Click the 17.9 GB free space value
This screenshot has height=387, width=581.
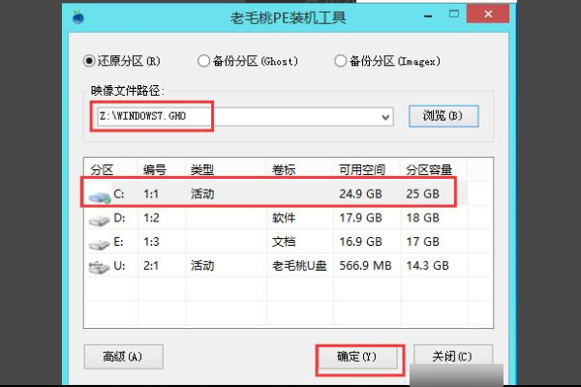(x=360, y=218)
